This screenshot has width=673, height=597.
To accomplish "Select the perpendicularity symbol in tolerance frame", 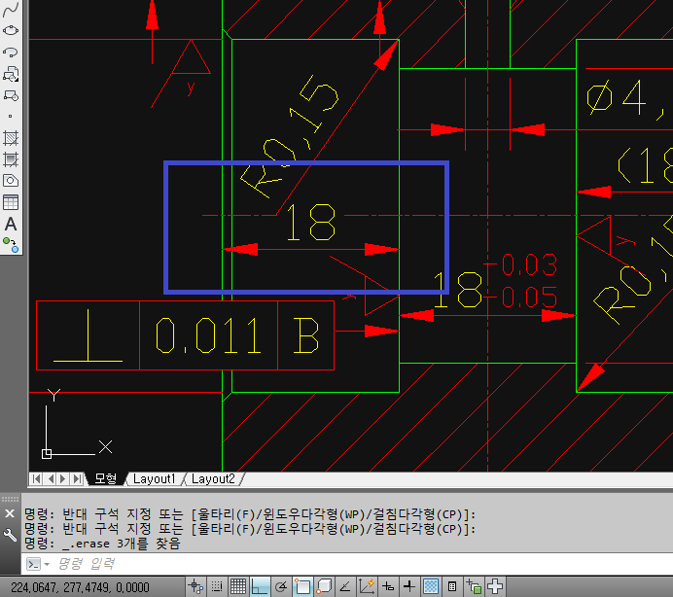I will pyautogui.click(x=88, y=335).
